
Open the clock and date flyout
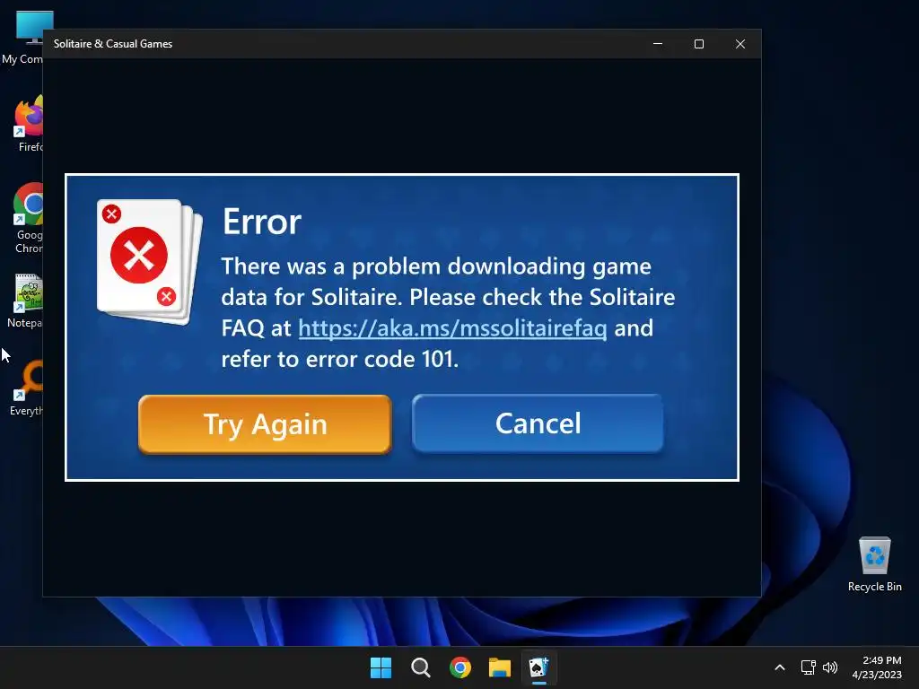click(877, 667)
